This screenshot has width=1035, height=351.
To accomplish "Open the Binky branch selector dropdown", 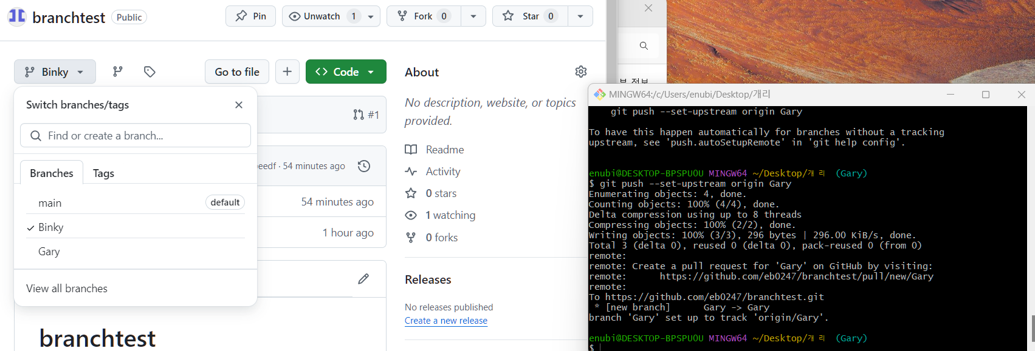I will (55, 72).
